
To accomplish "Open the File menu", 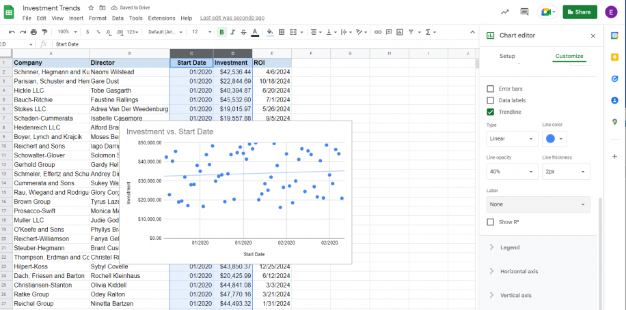I will 27,18.
